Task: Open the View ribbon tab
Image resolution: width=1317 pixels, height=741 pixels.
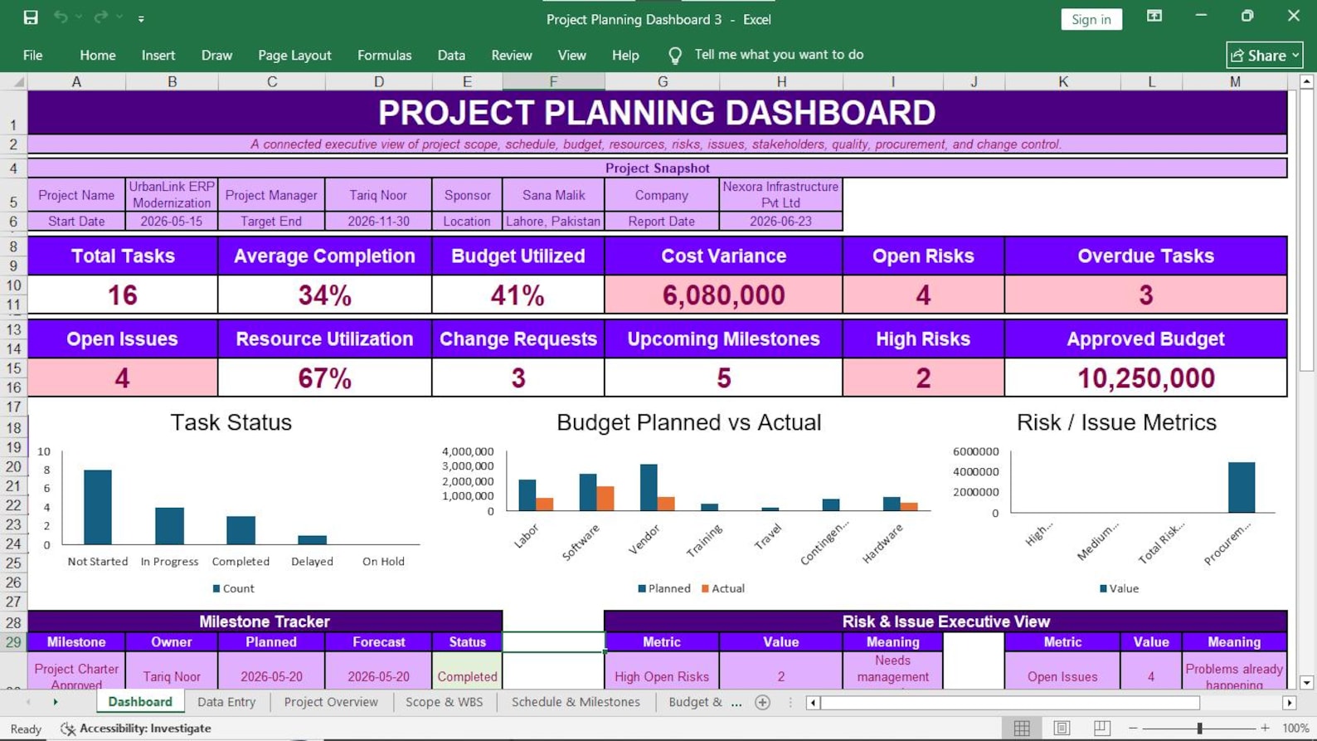Action: click(571, 56)
